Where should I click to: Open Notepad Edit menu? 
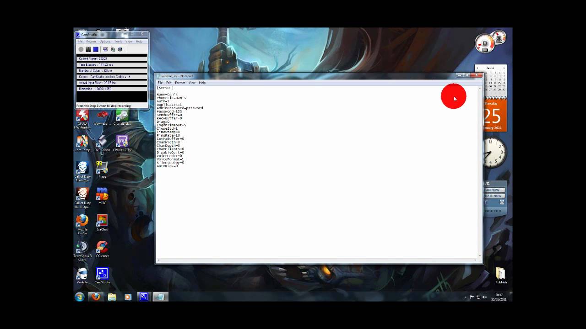pos(169,83)
